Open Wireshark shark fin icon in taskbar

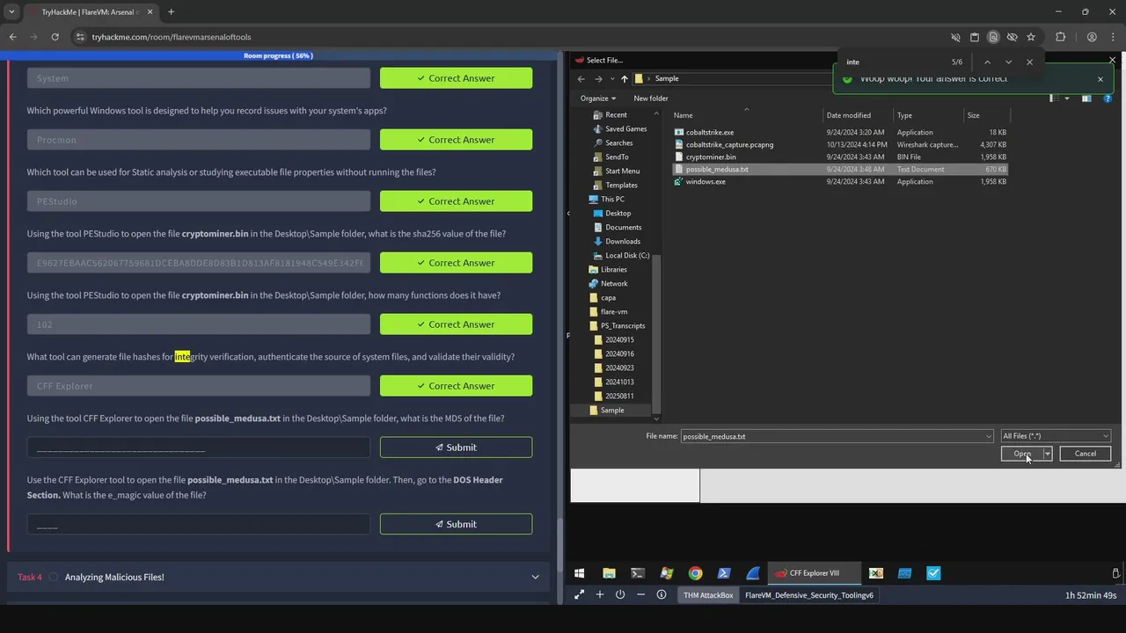coord(753,573)
